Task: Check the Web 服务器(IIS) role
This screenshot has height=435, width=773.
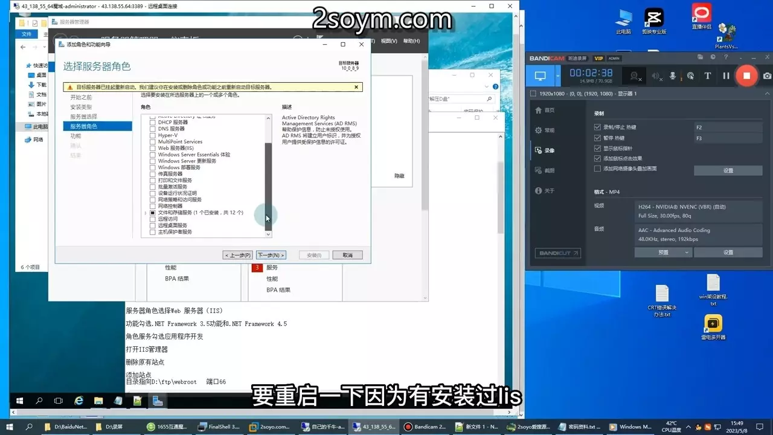Action: (x=153, y=148)
